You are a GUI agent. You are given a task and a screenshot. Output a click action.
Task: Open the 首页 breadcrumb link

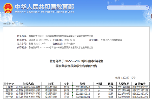[x=14, y=23]
